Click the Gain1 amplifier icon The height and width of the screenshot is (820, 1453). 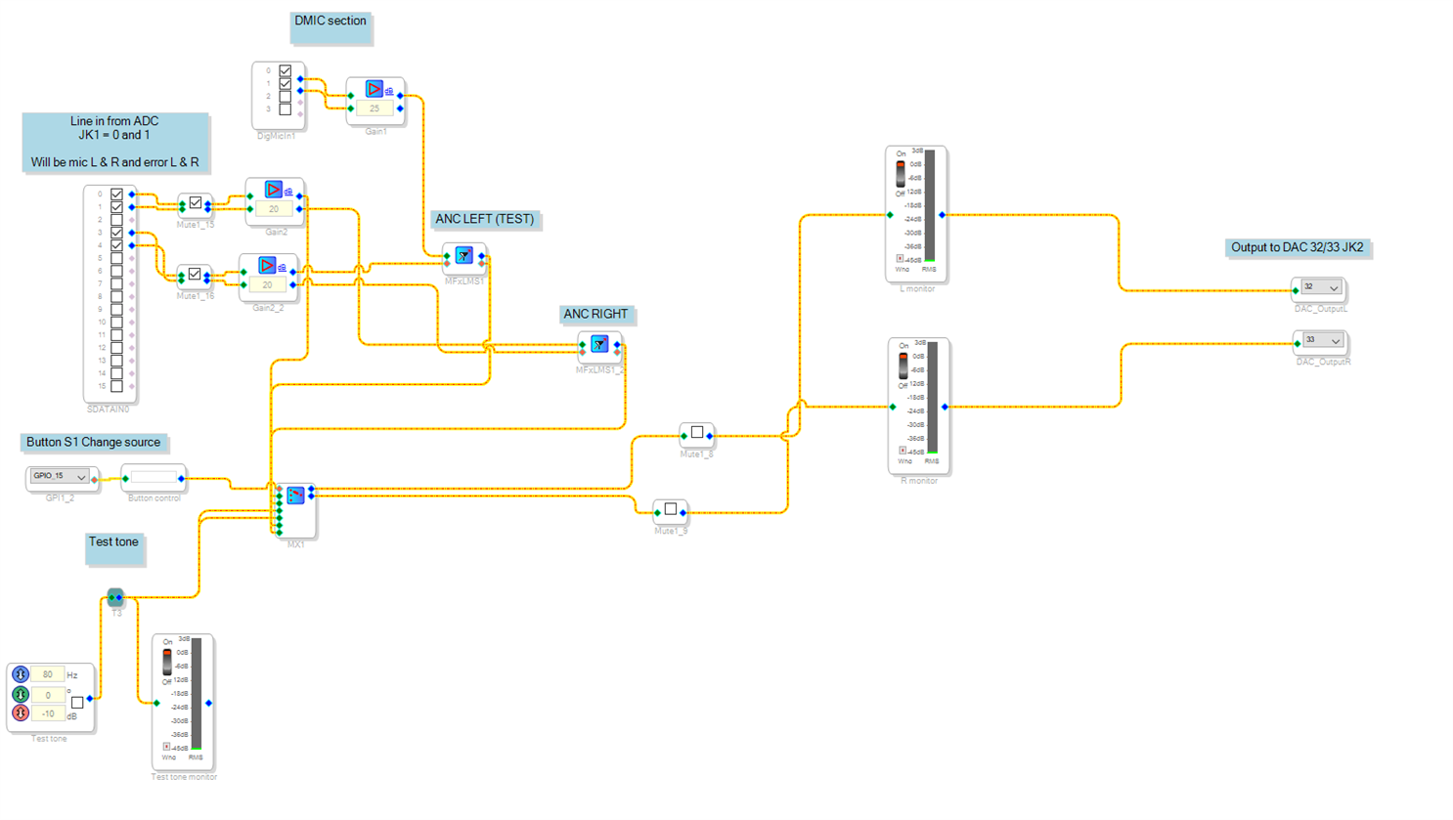coord(374,89)
